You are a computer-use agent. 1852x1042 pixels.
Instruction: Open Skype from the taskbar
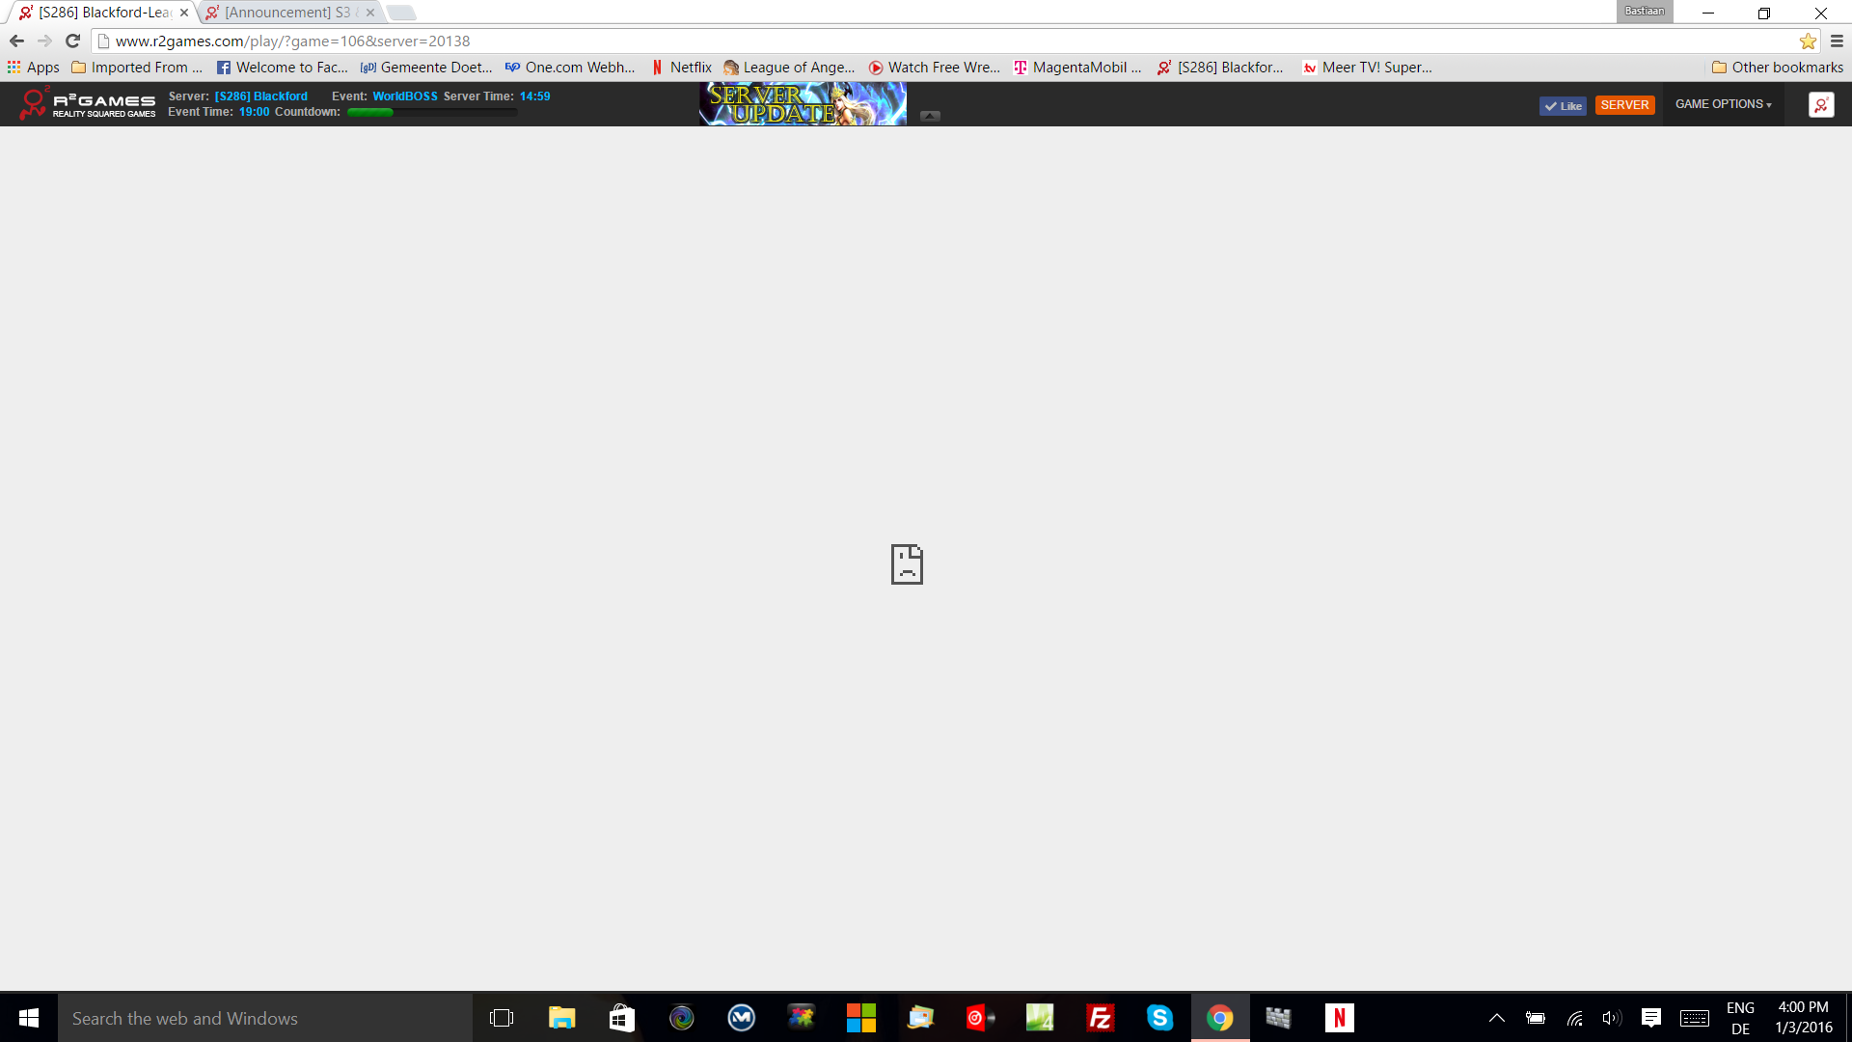point(1159,1018)
